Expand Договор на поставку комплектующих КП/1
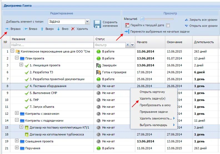 pyautogui.click(x=21, y=127)
